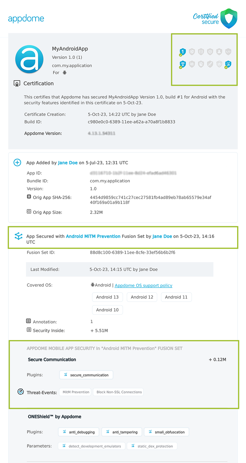Select the MitM Prevention threat event chip
This screenshot has width=246, height=463.
point(75,392)
